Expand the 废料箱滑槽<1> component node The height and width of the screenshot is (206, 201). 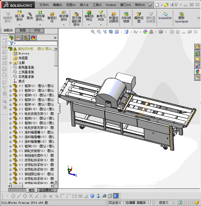[x=10, y=133]
